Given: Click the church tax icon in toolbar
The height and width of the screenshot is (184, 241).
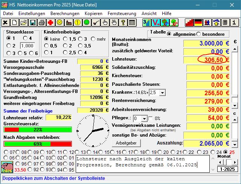Looking at the screenshot, I should [69, 23].
